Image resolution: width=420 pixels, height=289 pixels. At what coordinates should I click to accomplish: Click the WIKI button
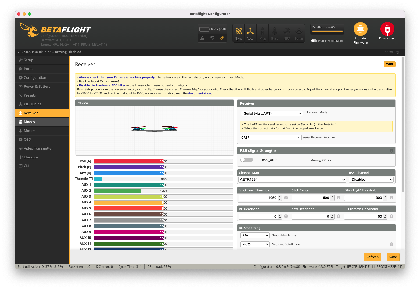pos(389,64)
